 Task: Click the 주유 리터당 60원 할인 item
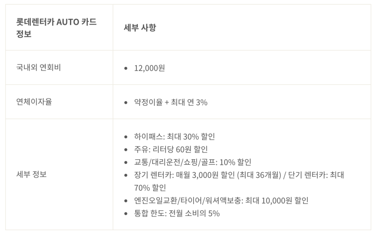pos(171,149)
